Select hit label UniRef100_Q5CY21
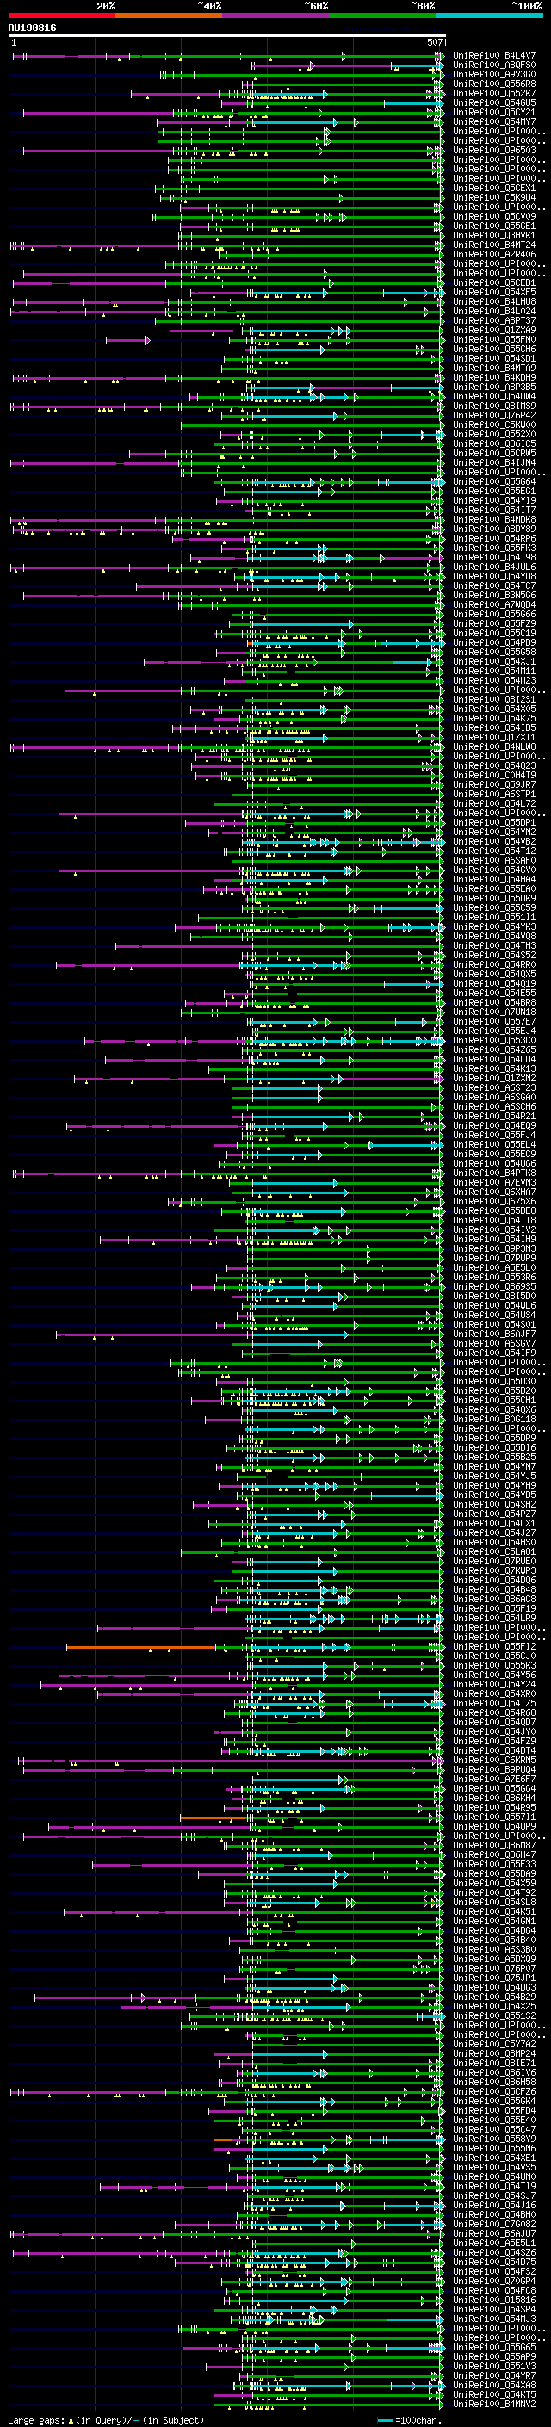 pos(494,112)
